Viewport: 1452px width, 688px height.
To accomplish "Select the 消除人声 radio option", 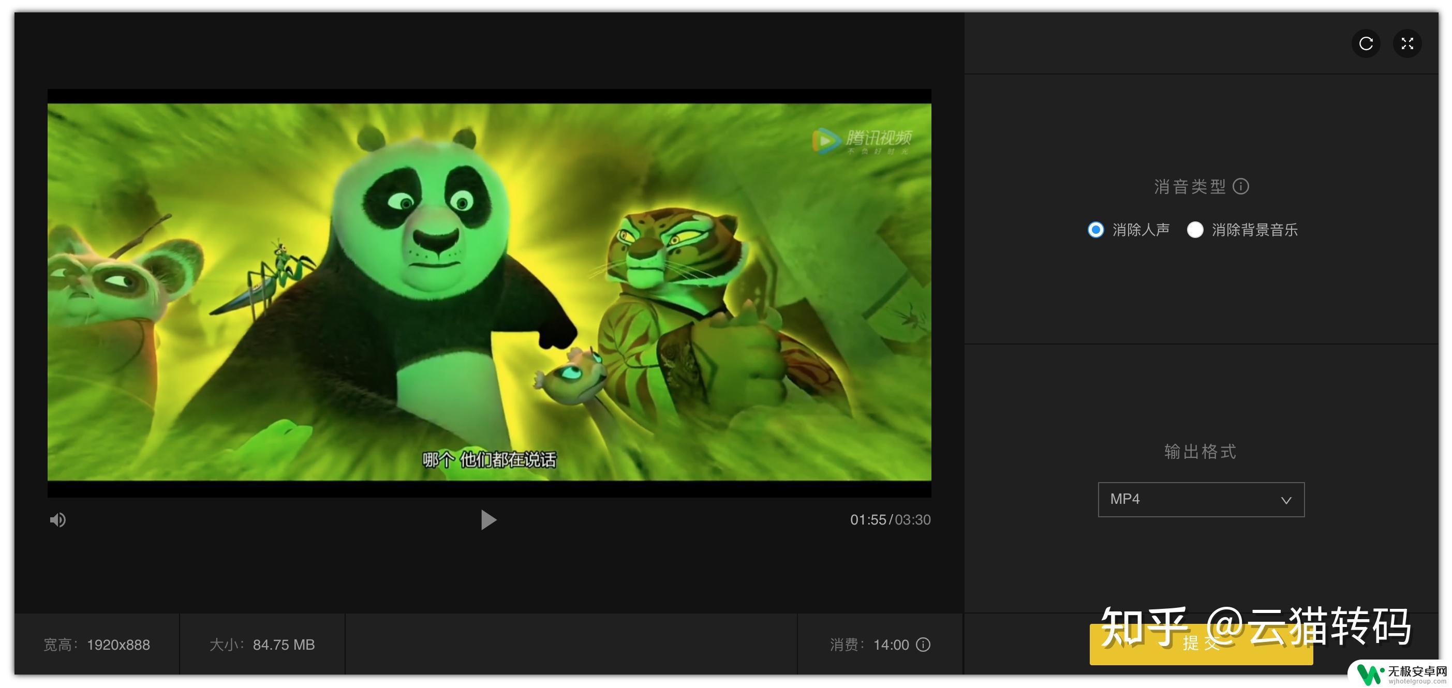I will click(1095, 229).
